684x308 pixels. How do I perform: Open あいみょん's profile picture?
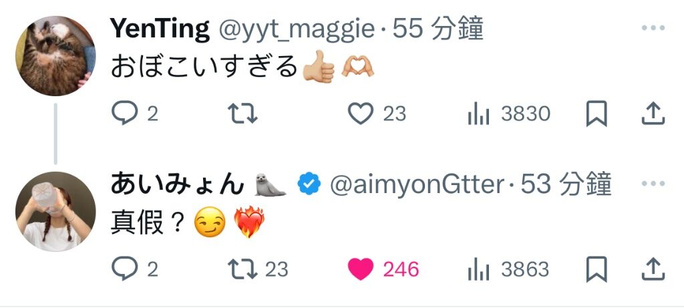(55, 212)
